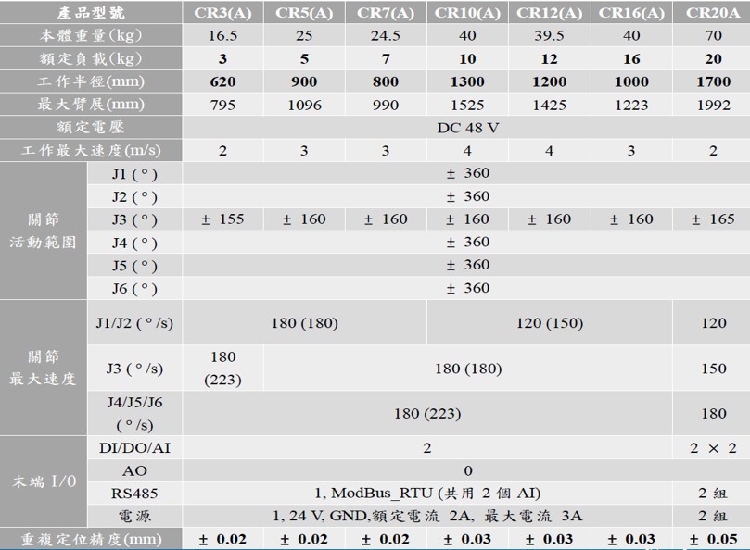Click the max reach value 1223

631,105
